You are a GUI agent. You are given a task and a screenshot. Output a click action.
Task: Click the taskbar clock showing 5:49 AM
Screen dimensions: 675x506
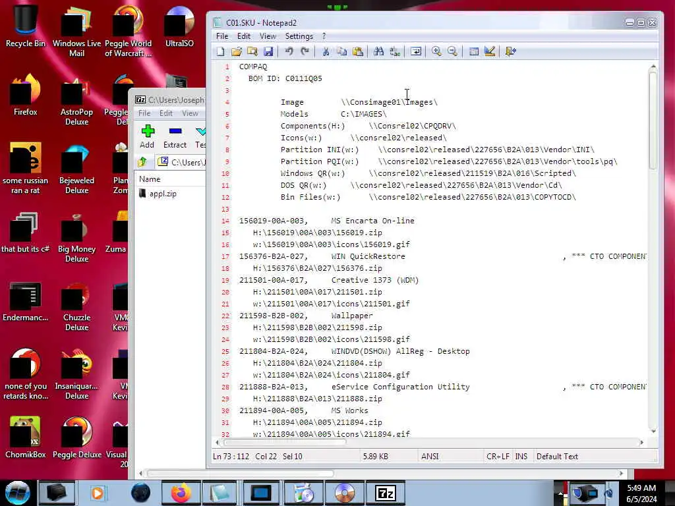641,493
